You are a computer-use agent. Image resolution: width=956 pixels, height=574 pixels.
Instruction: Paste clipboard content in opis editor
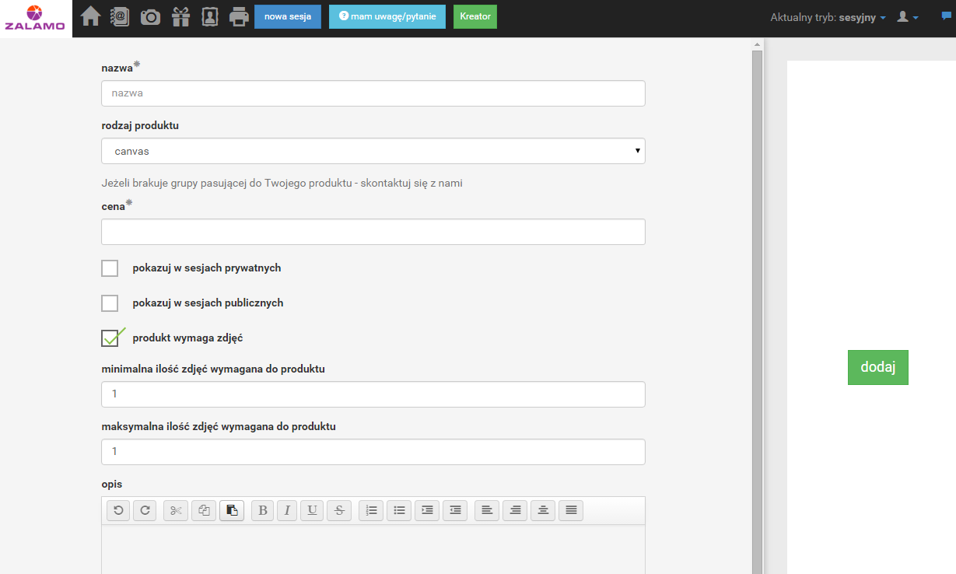point(232,510)
